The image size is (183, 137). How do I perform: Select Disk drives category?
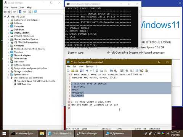click(19, 30)
